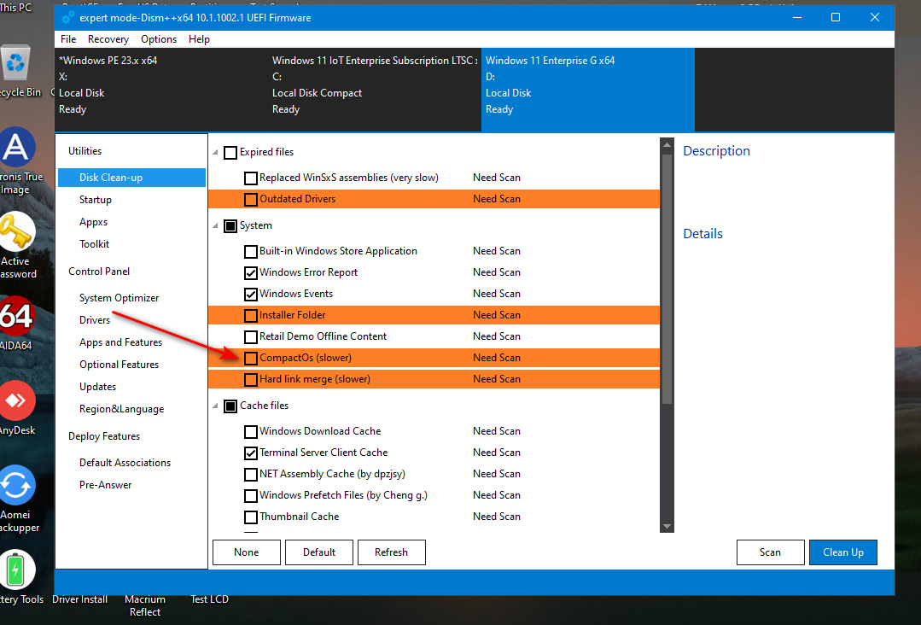Collapse the Expired files group
Screen dimensions: 921x625
pos(216,152)
